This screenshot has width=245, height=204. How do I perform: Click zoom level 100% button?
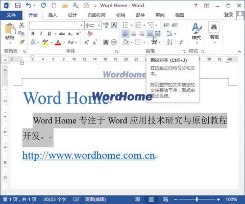(231, 199)
